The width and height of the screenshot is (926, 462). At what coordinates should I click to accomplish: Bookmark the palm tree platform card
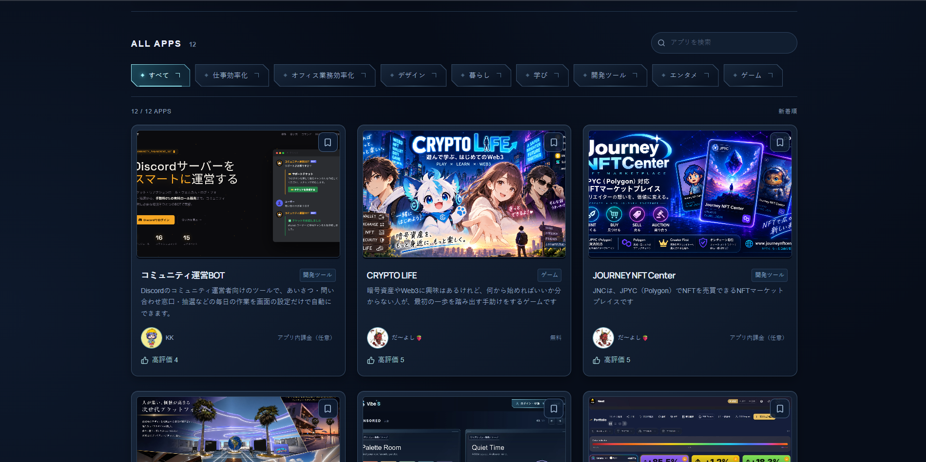pos(328,409)
